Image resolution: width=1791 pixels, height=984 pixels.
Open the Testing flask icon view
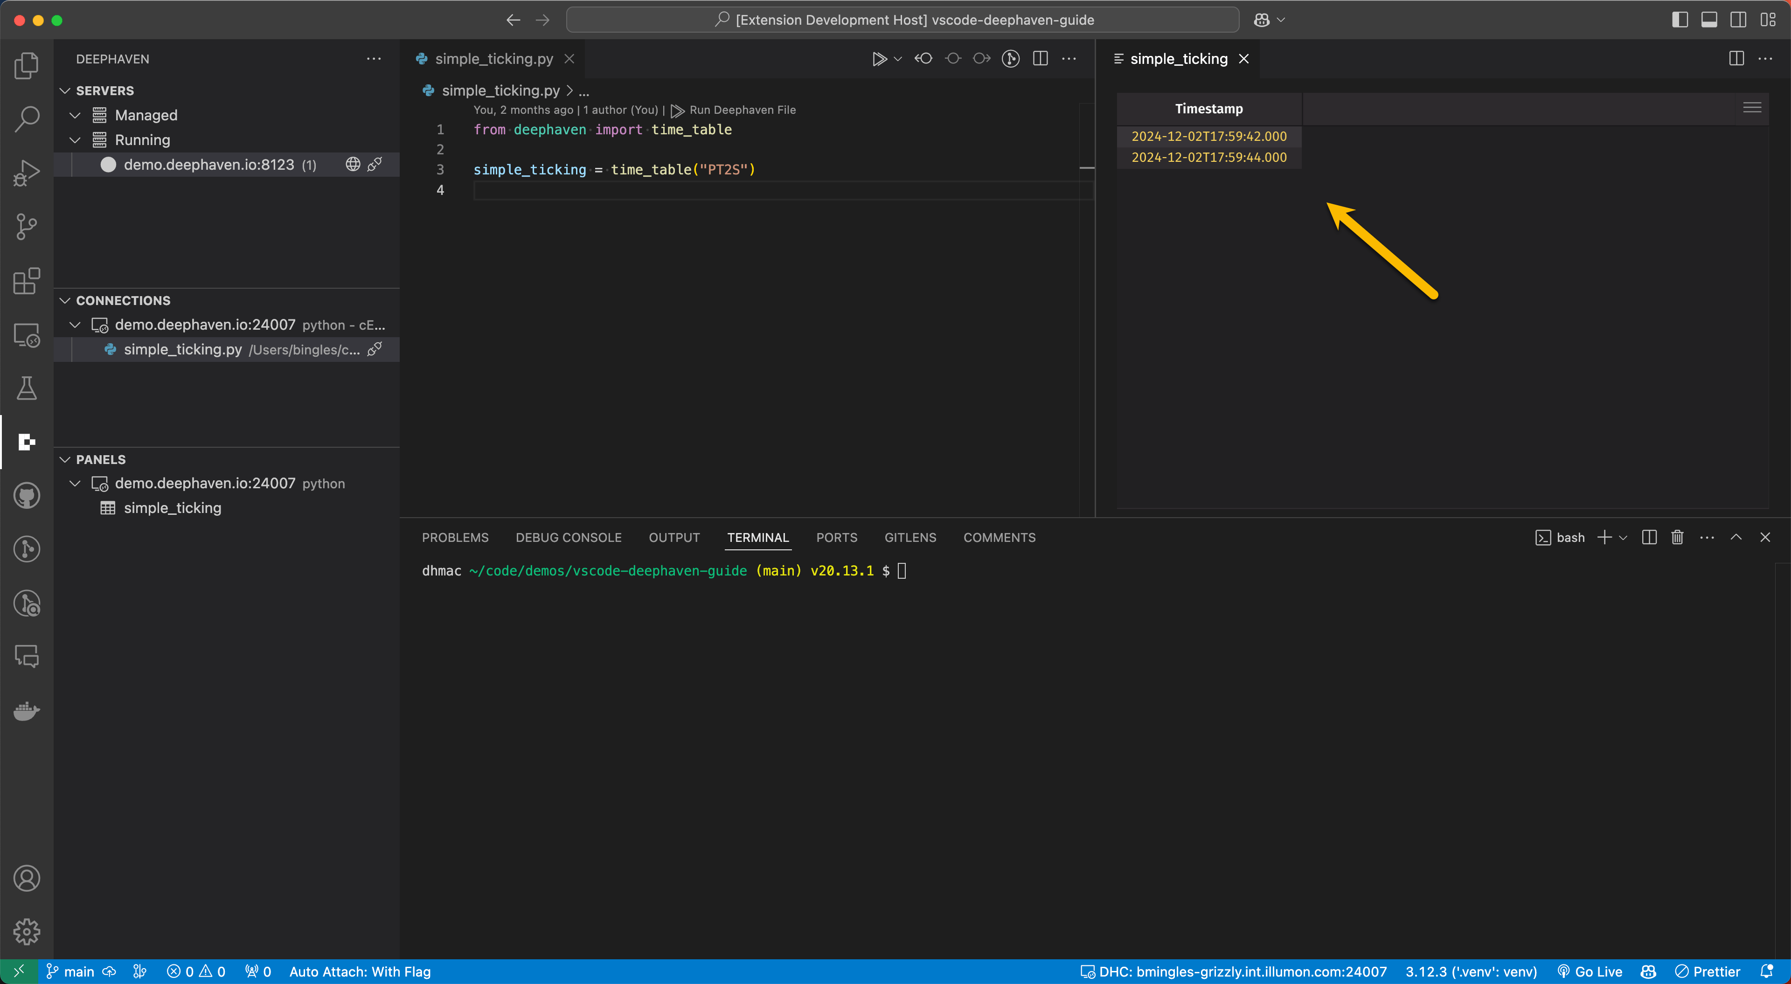[27, 388]
